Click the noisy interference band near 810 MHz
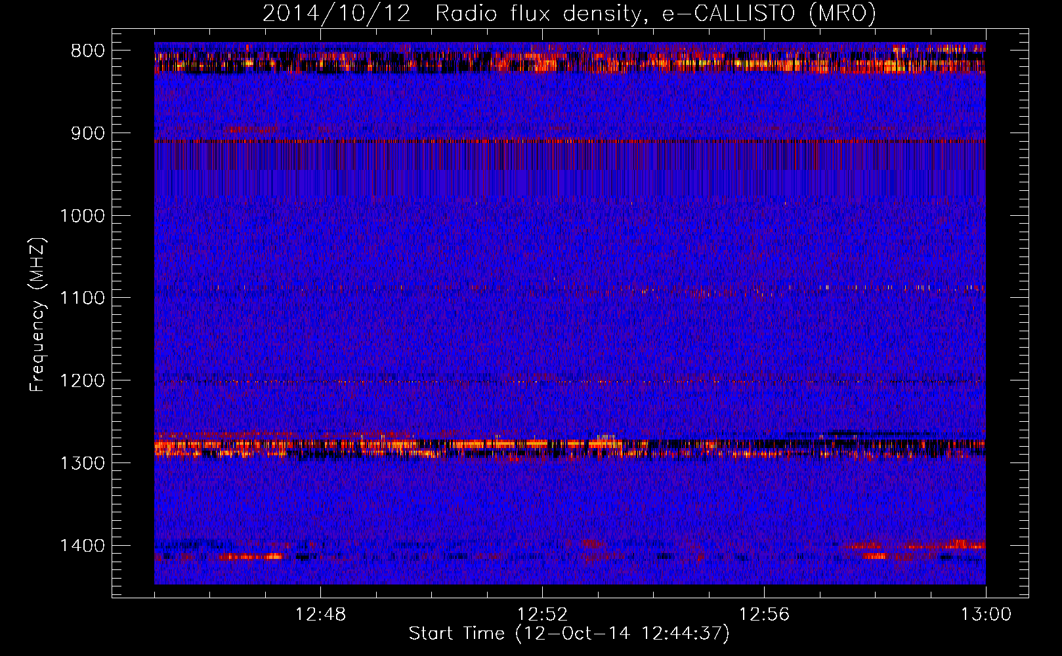This screenshot has width=1062, height=656. tap(570, 62)
